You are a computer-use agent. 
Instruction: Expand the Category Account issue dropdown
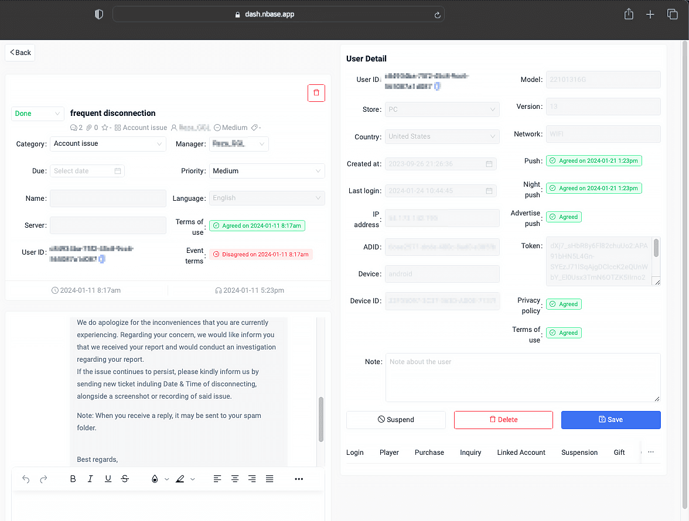click(x=108, y=143)
